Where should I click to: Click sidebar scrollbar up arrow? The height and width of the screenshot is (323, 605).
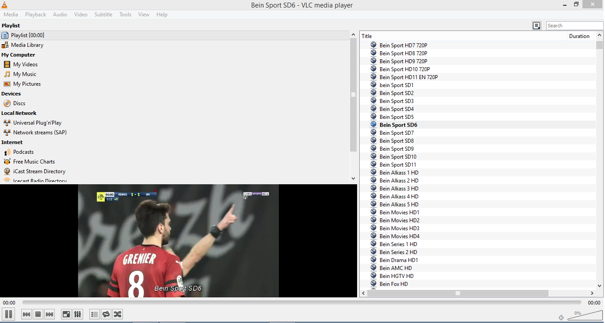pos(353,34)
